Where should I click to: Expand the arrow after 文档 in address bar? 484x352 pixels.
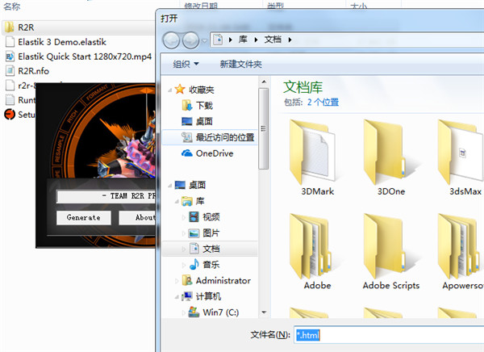point(290,40)
